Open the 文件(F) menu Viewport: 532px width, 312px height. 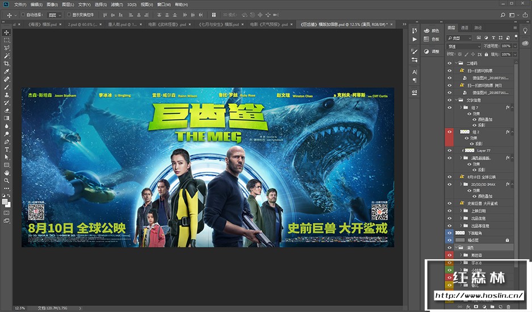coord(20,5)
